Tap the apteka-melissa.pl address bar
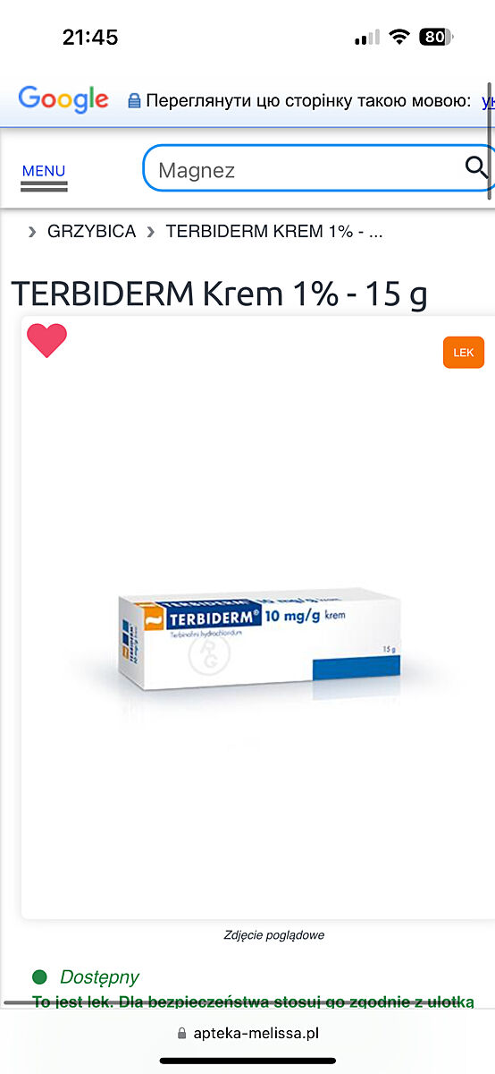This screenshot has height=1074, width=495. coord(247,1033)
